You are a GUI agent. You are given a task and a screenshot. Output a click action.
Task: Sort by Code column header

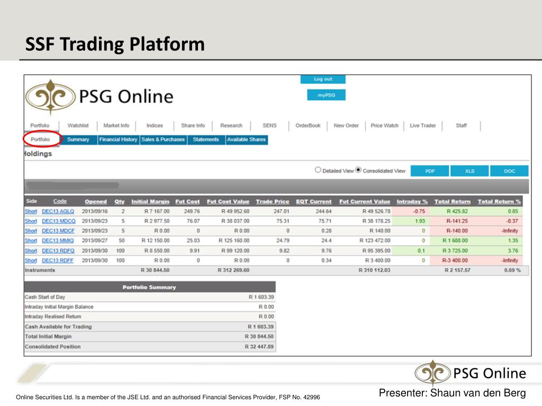60,201
